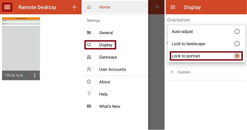Open three-dot menu on 172.16.10.23 connection

(35, 75)
